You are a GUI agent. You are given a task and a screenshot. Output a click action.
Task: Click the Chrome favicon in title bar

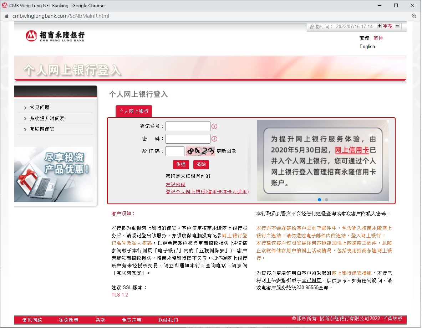5,5
